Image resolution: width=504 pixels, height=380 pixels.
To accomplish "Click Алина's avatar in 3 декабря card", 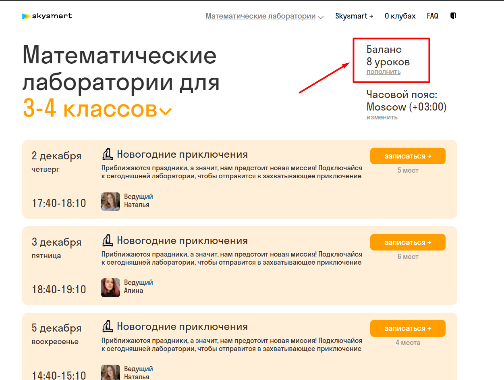I will (x=110, y=288).
